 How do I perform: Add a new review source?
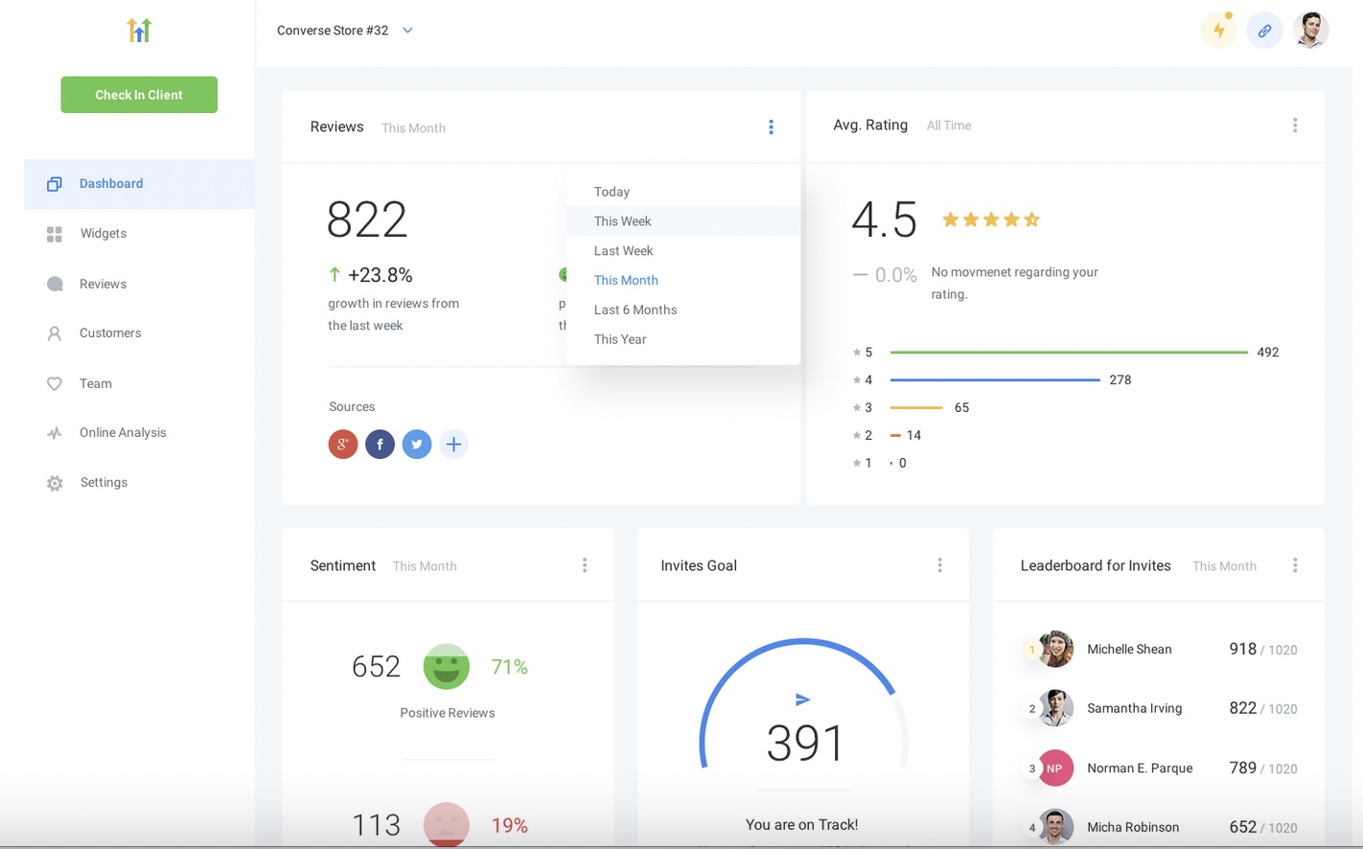click(453, 444)
